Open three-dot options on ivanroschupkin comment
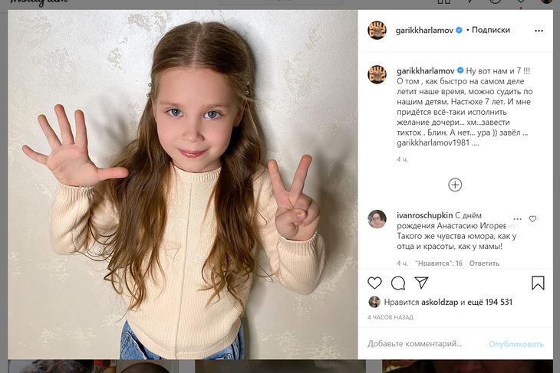560x373 pixels. (x=518, y=219)
